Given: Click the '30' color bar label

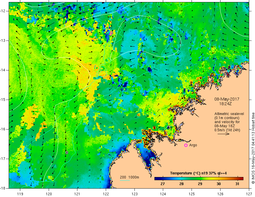Looking at the screenshot, I should pos(218,184).
